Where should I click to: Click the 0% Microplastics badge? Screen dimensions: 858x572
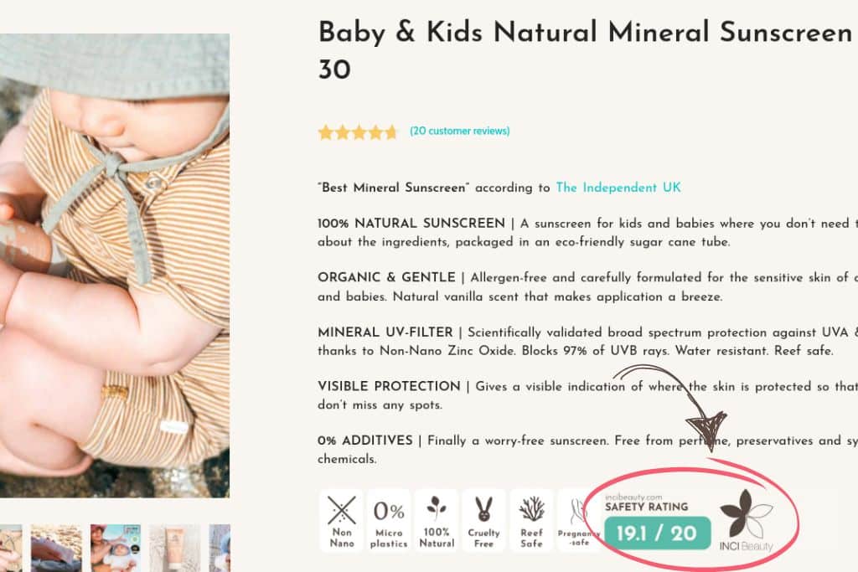(x=389, y=520)
